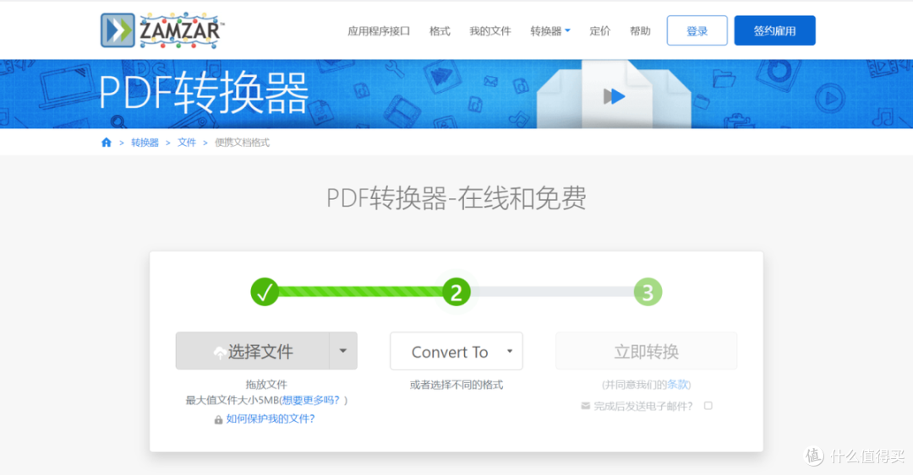Click the play icon in banner
The image size is (913, 475).
pyautogui.click(x=615, y=96)
